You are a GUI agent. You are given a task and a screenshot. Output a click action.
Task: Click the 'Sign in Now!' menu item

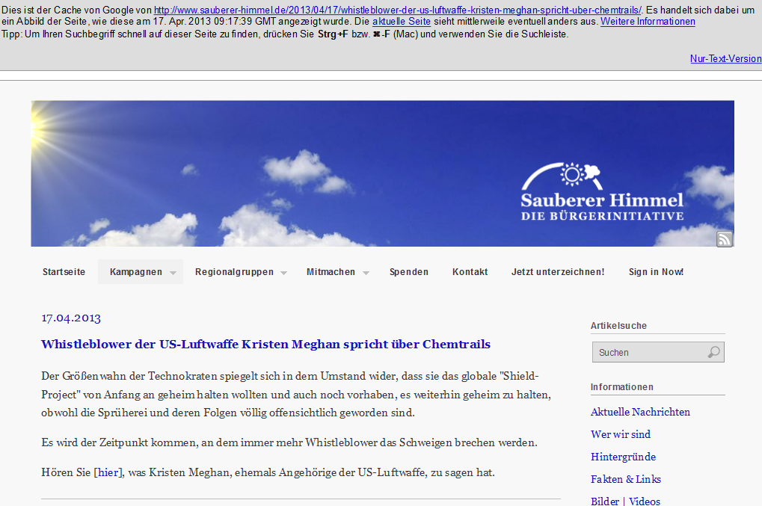point(656,272)
